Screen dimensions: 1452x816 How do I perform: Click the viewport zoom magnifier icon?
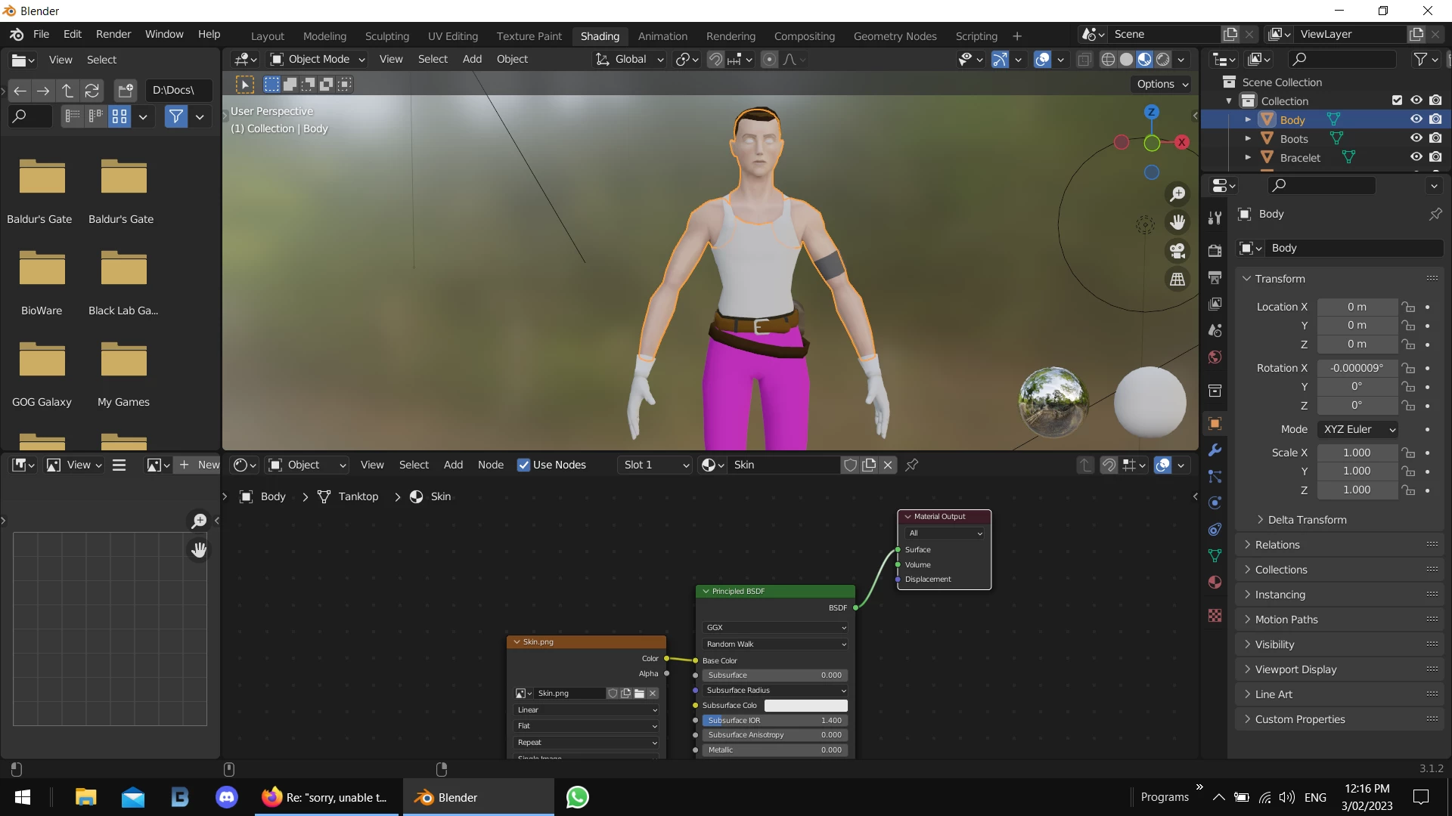click(1177, 194)
